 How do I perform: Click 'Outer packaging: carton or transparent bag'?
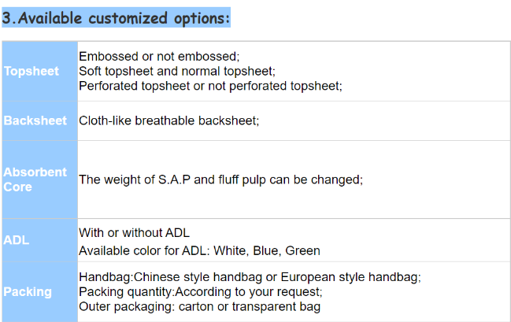(x=199, y=307)
